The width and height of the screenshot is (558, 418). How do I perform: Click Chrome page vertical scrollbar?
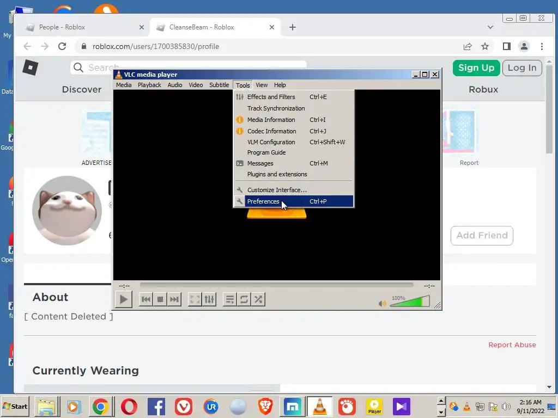pos(549,110)
